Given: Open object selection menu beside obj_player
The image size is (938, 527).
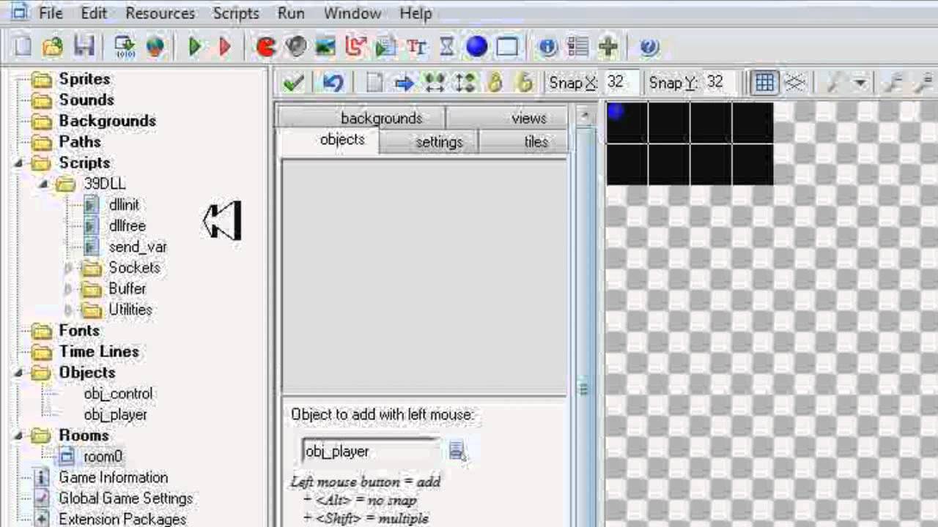Looking at the screenshot, I should (457, 451).
